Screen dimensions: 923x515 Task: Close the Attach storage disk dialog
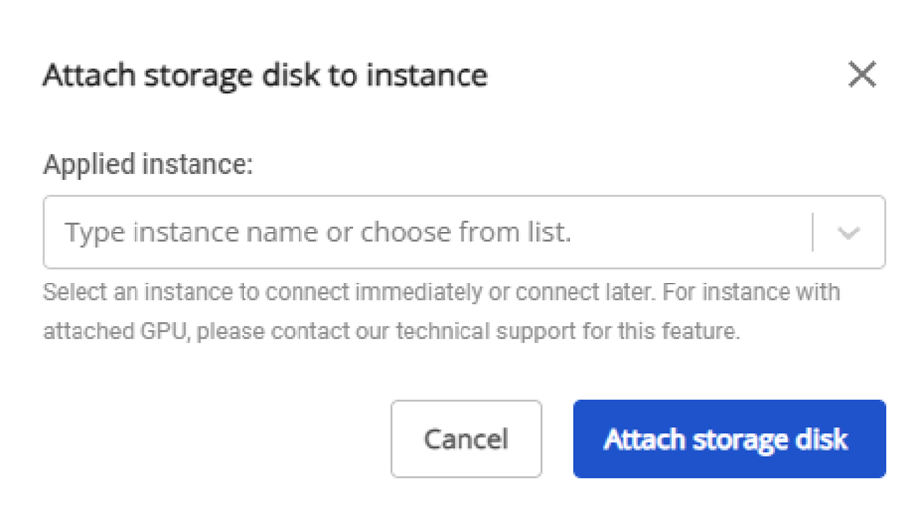tap(861, 75)
